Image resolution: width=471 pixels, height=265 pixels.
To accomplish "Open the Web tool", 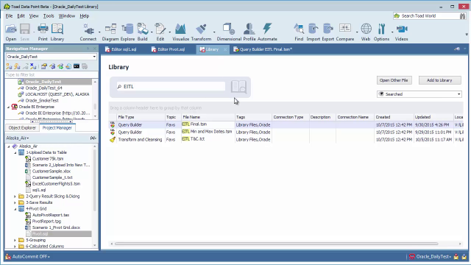I will (x=366, y=32).
